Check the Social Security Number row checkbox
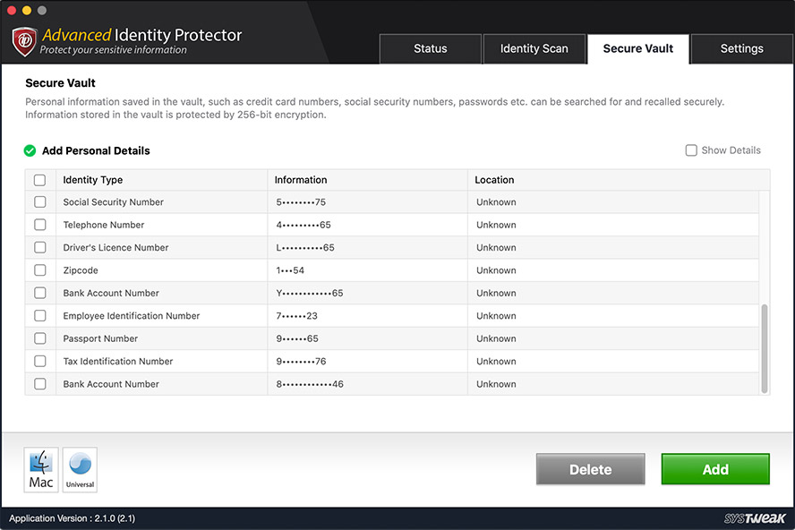The image size is (795, 530). (x=39, y=201)
